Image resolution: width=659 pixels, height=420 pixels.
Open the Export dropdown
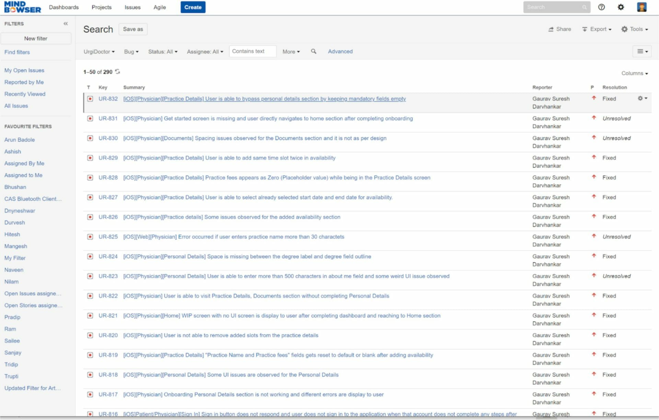[596, 29]
